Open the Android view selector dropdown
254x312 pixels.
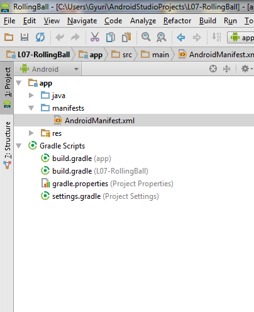(49, 69)
